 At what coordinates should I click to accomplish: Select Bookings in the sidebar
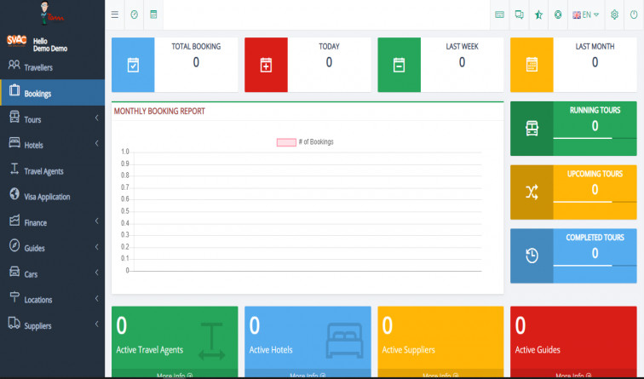pyautogui.click(x=52, y=92)
